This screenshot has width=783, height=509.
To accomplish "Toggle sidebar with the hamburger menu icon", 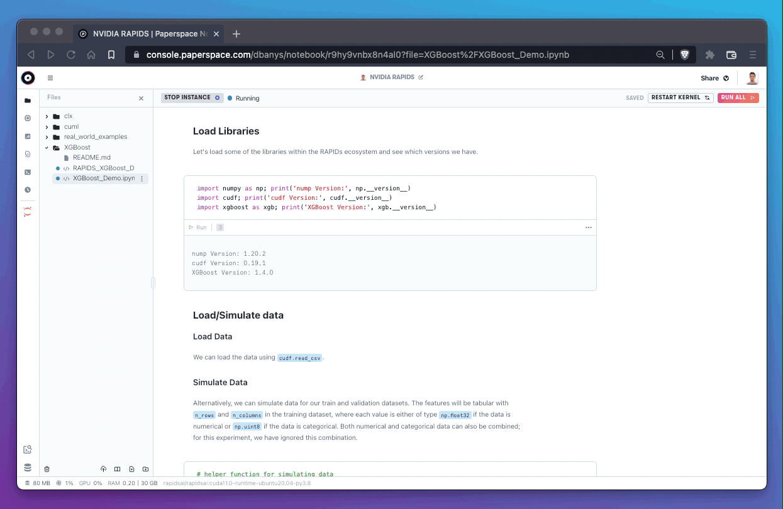I will [50, 79].
